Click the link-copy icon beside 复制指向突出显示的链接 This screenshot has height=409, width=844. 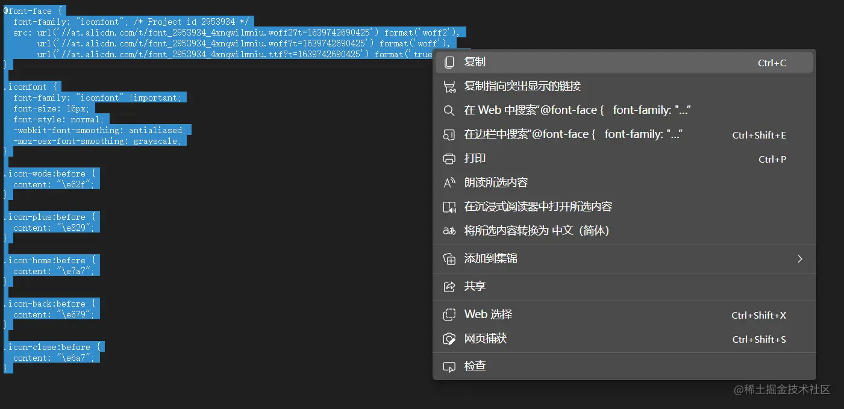(x=449, y=87)
